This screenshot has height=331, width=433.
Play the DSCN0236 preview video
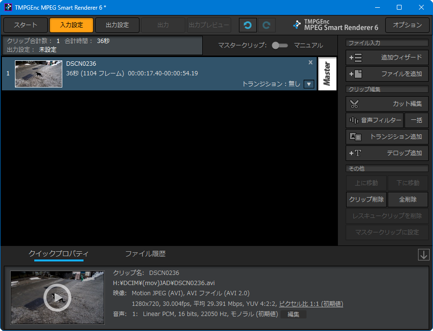pos(57,298)
